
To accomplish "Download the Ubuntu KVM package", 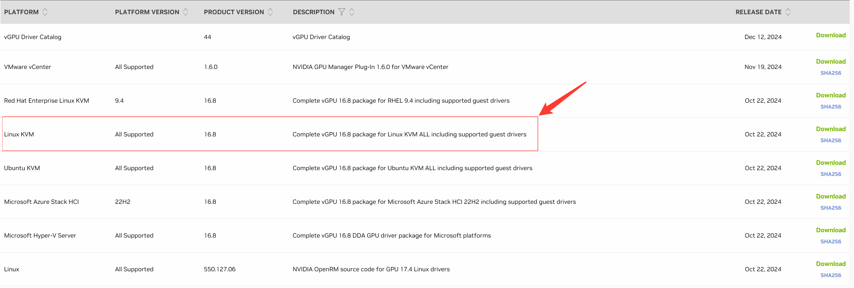I will click(x=830, y=163).
